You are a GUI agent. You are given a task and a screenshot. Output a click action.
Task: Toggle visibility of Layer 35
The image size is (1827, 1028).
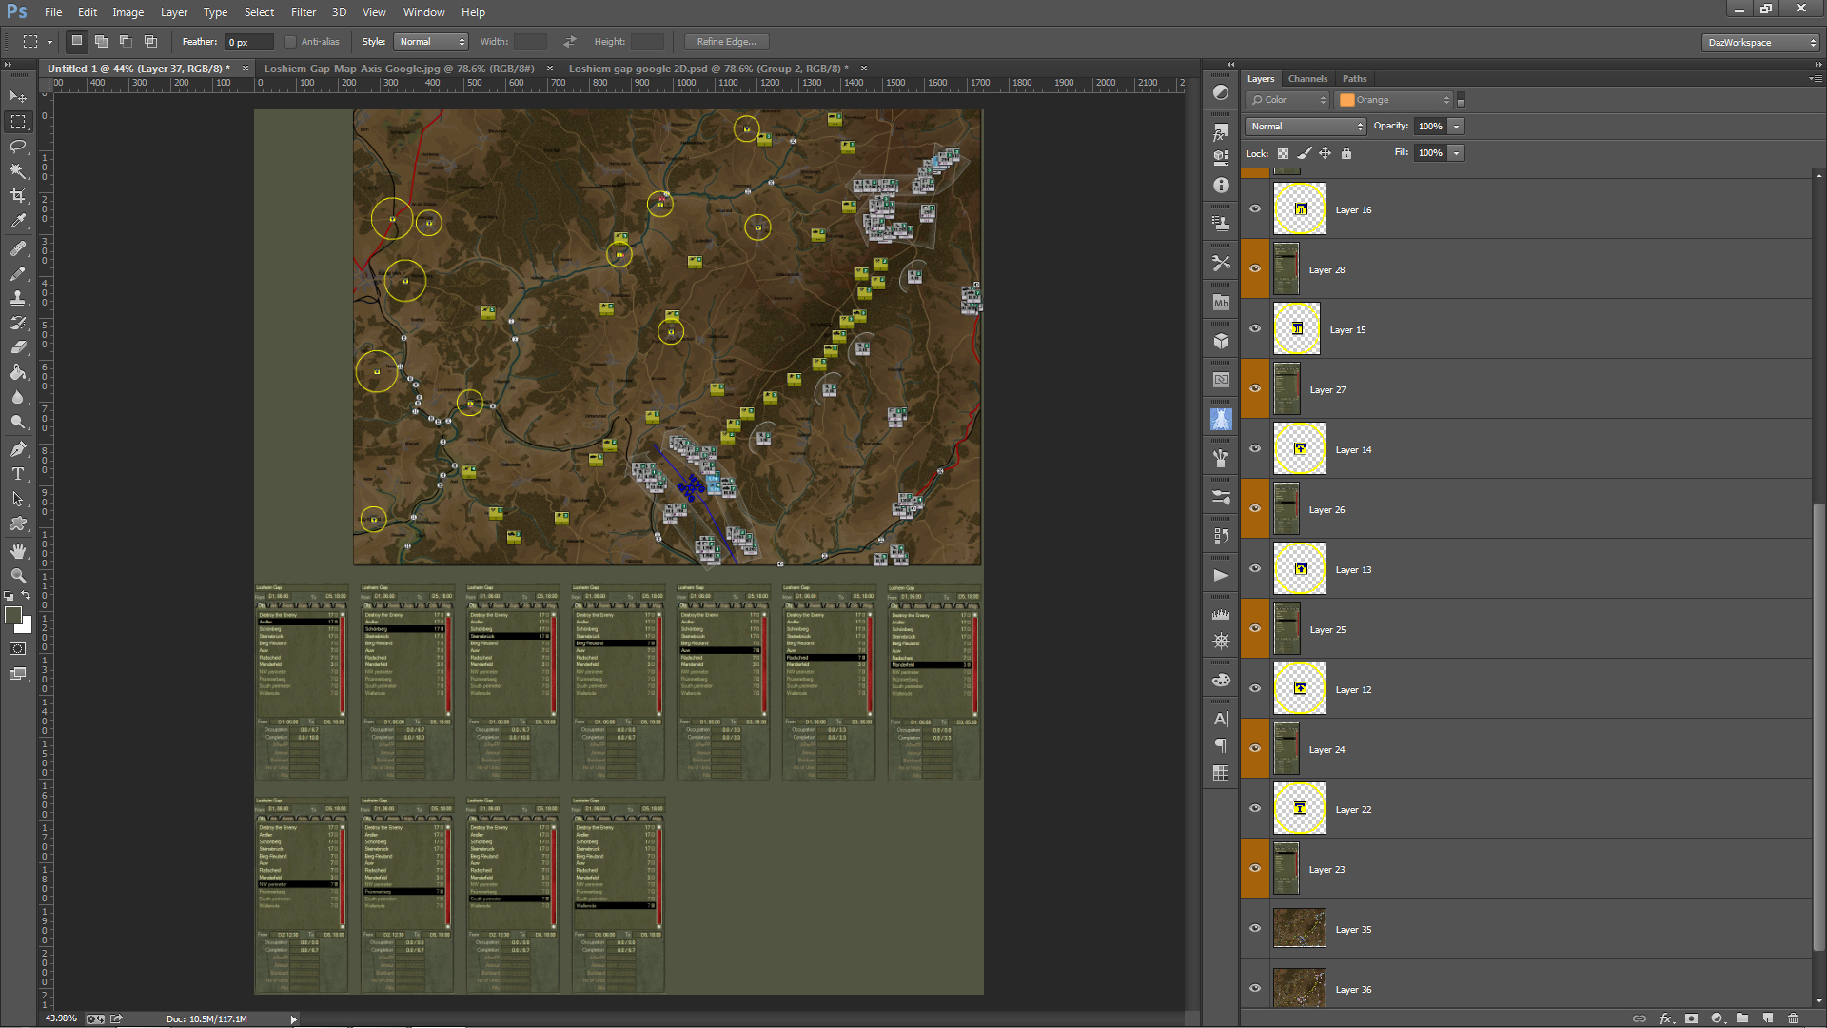(x=1255, y=929)
